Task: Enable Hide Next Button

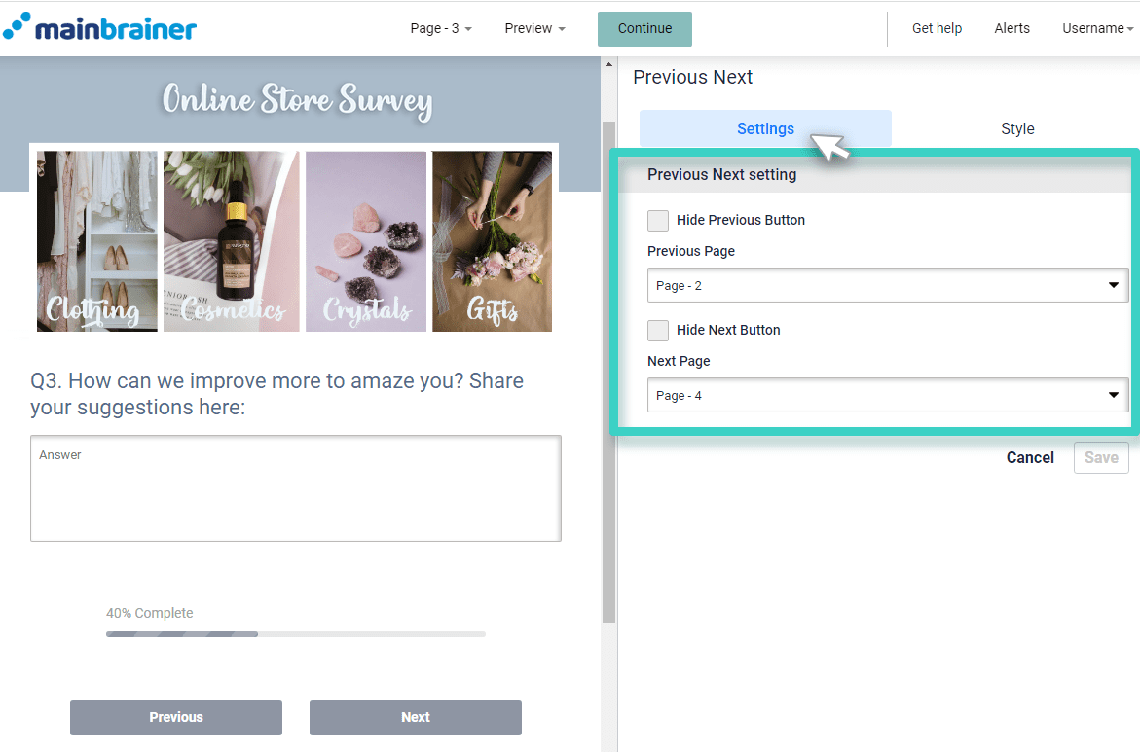Action: pyautogui.click(x=658, y=330)
